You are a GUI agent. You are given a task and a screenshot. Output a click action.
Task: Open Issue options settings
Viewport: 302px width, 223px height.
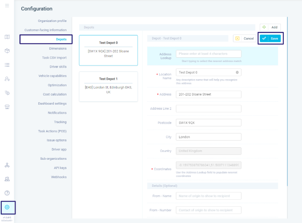click(x=57, y=140)
